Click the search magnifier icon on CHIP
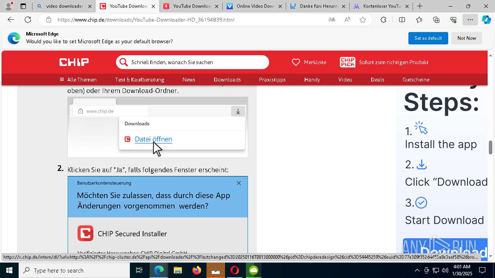The width and height of the screenshot is (495, 278). [x=123, y=62]
